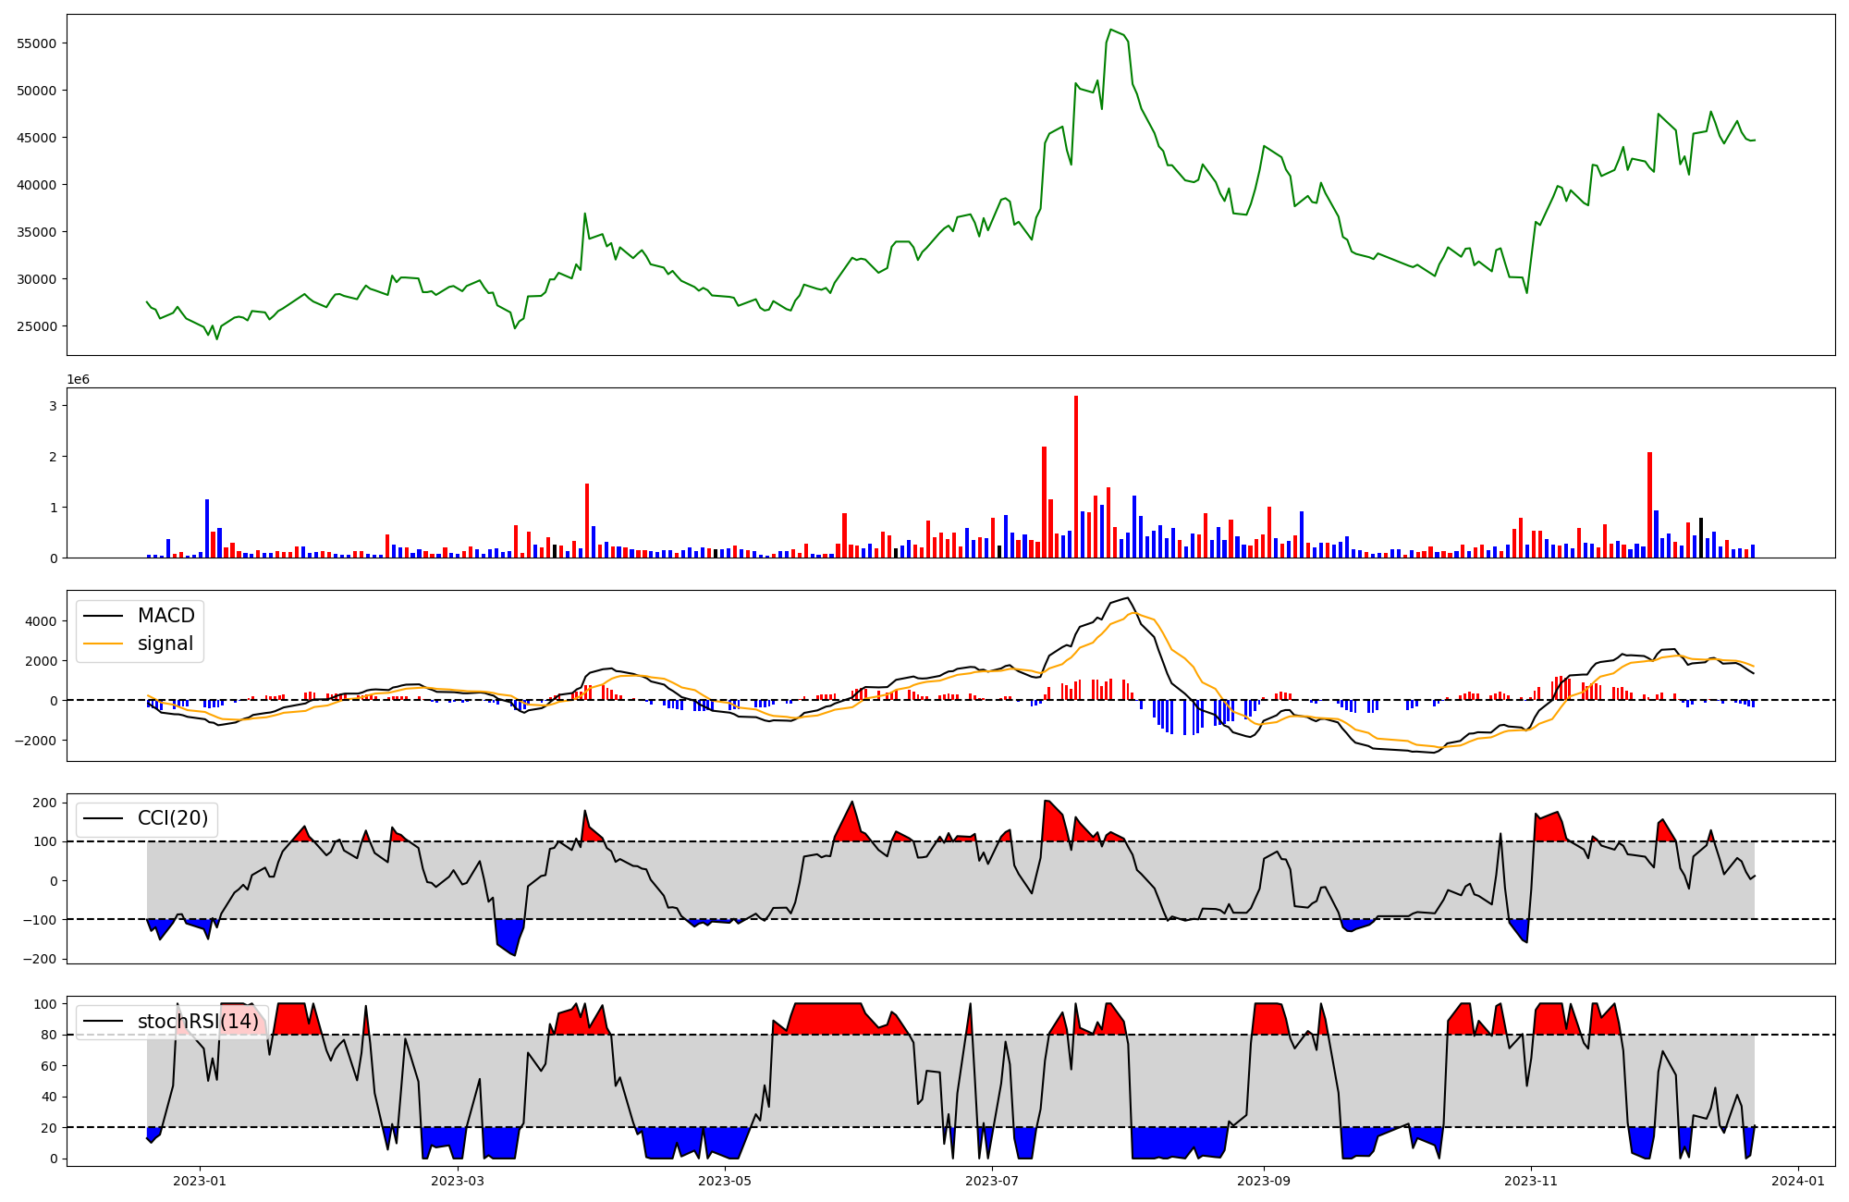Click the green price line's highest peak
Viewport: 1849px width, 1202px height.
click(1110, 30)
